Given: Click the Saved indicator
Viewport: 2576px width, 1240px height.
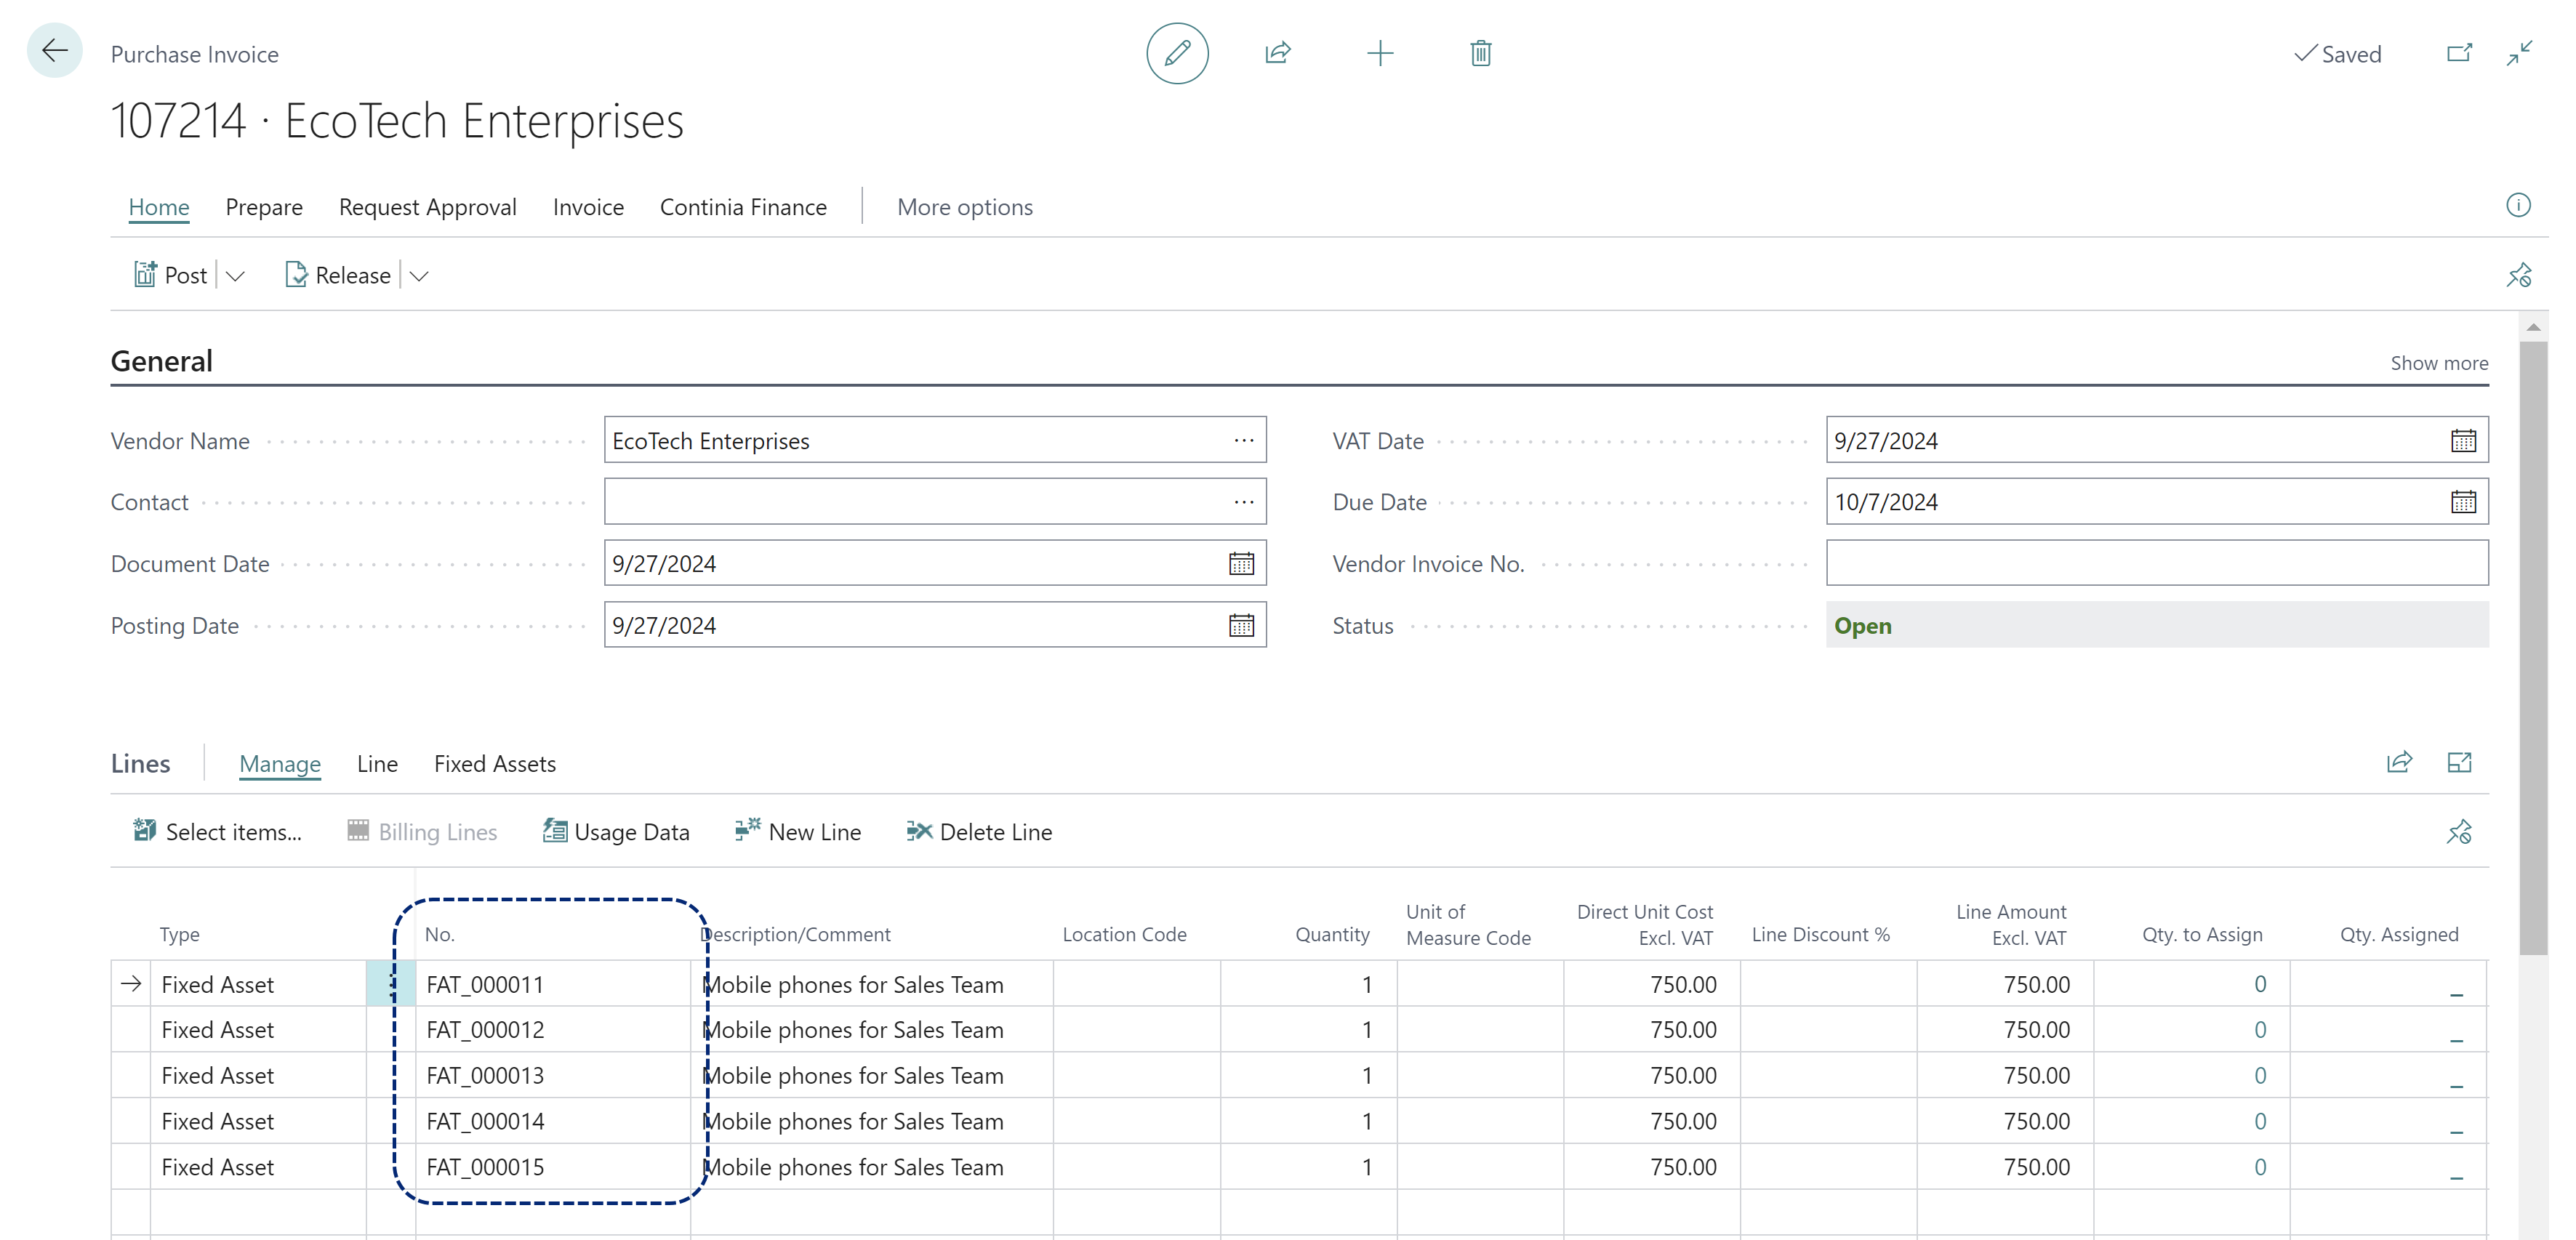Looking at the screenshot, I should (x=2337, y=54).
